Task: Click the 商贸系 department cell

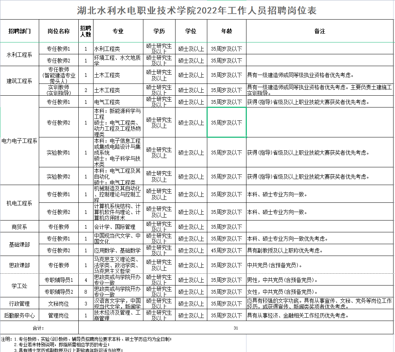Action: point(19,227)
